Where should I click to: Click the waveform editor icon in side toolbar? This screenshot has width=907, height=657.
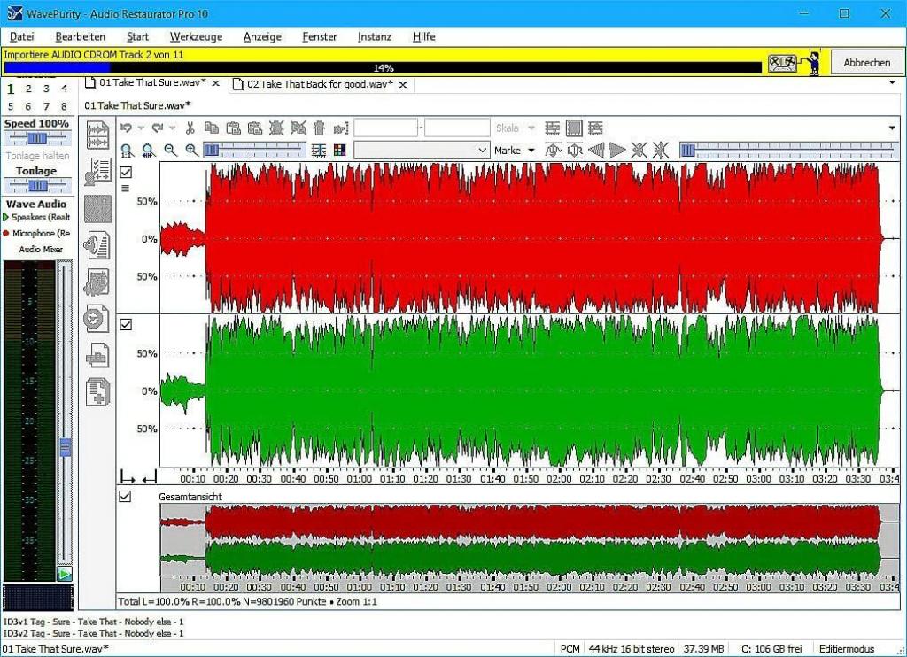(x=97, y=135)
